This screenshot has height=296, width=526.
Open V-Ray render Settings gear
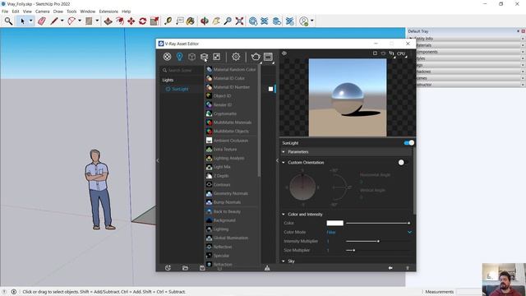pyautogui.click(x=236, y=57)
